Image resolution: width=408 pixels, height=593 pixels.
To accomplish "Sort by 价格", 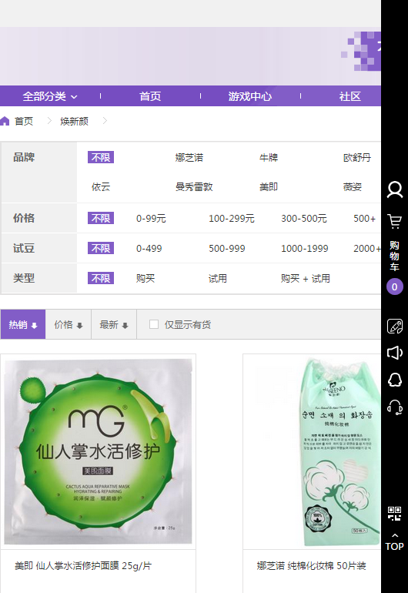I will pos(68,324).
